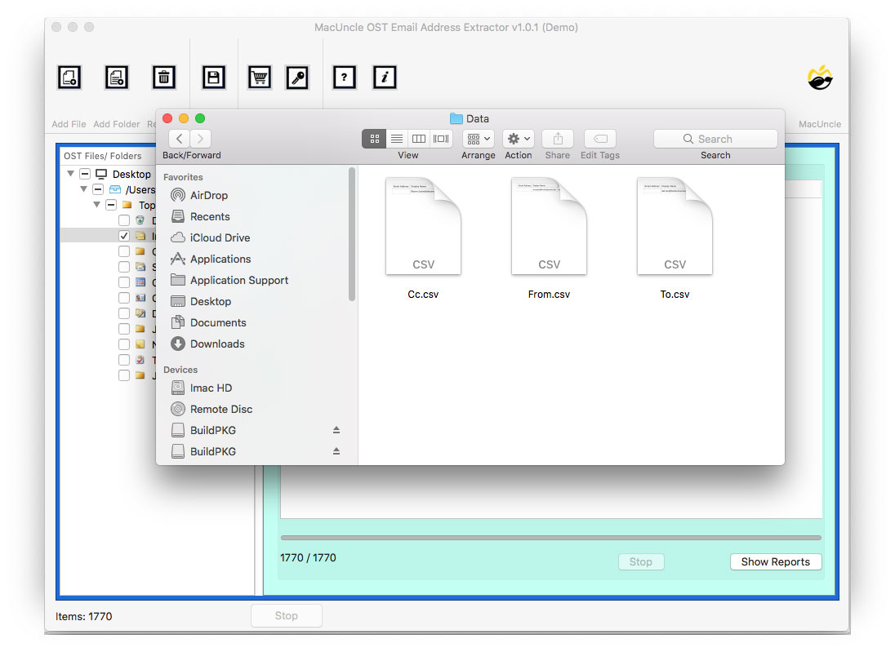The width and height of the screenshot is (895, 652).
Task: Go back with Finder Back arrow
Action: click(x=179, y=139)
